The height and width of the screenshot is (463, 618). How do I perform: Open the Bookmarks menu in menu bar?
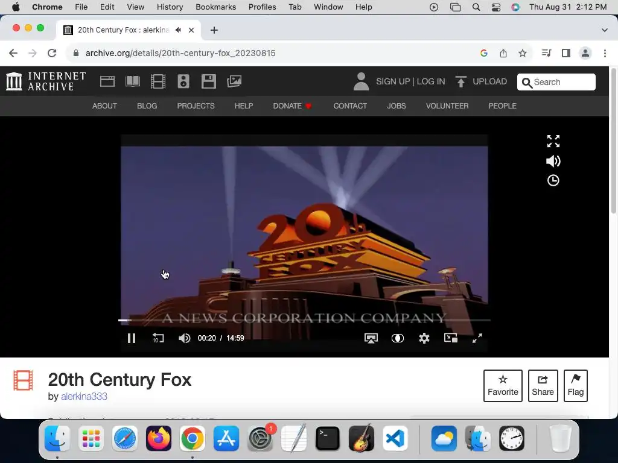point(215,7)
